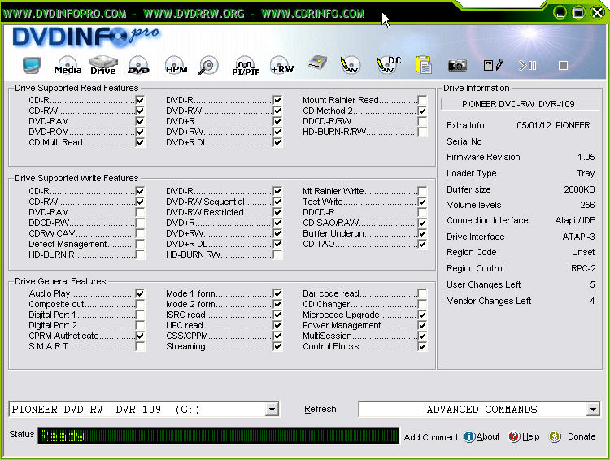The height and width of the screenshot is (460, 610).
Task: Toggle the CSS/CPPM checkbox
Action: pyautogui.click(x=277, y=336)
